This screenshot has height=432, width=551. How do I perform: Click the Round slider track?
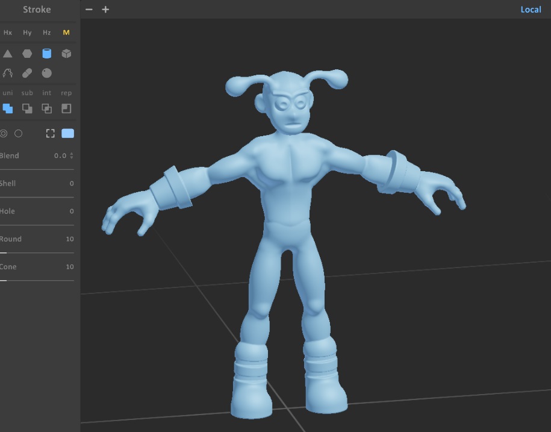[x=37, y=252]
